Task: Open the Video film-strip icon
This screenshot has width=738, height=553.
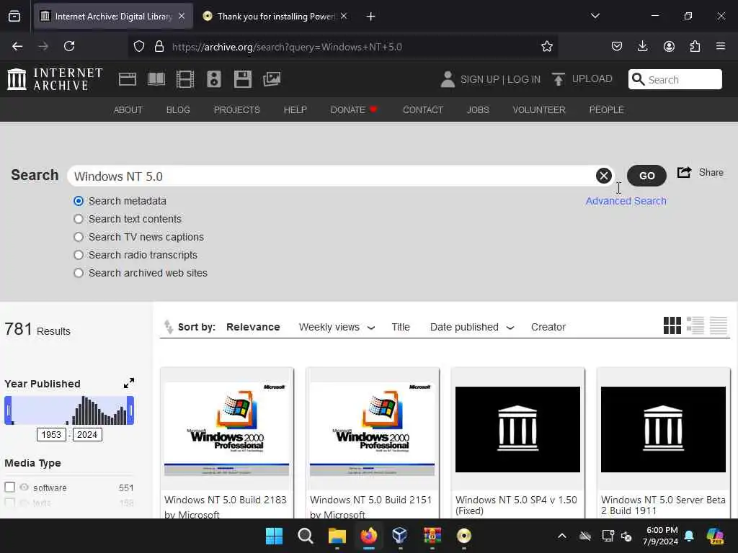Action: coord(185,79)
